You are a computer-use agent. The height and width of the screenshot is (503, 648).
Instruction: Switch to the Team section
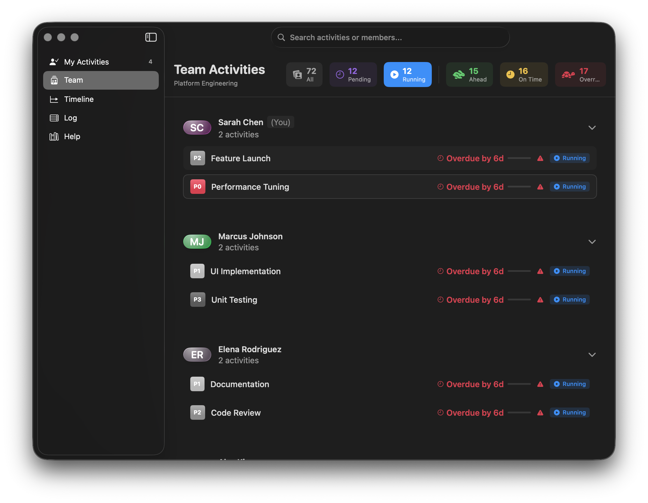(x=73, y=80)
